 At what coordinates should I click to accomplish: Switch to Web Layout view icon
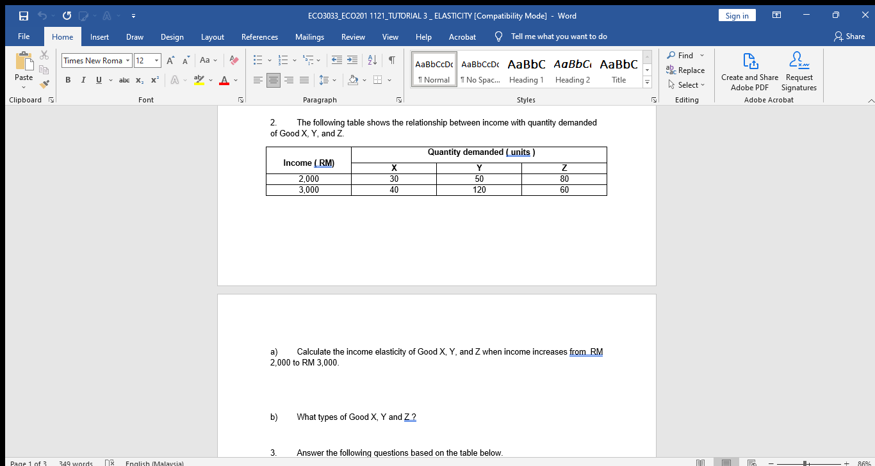pos(752,462)
